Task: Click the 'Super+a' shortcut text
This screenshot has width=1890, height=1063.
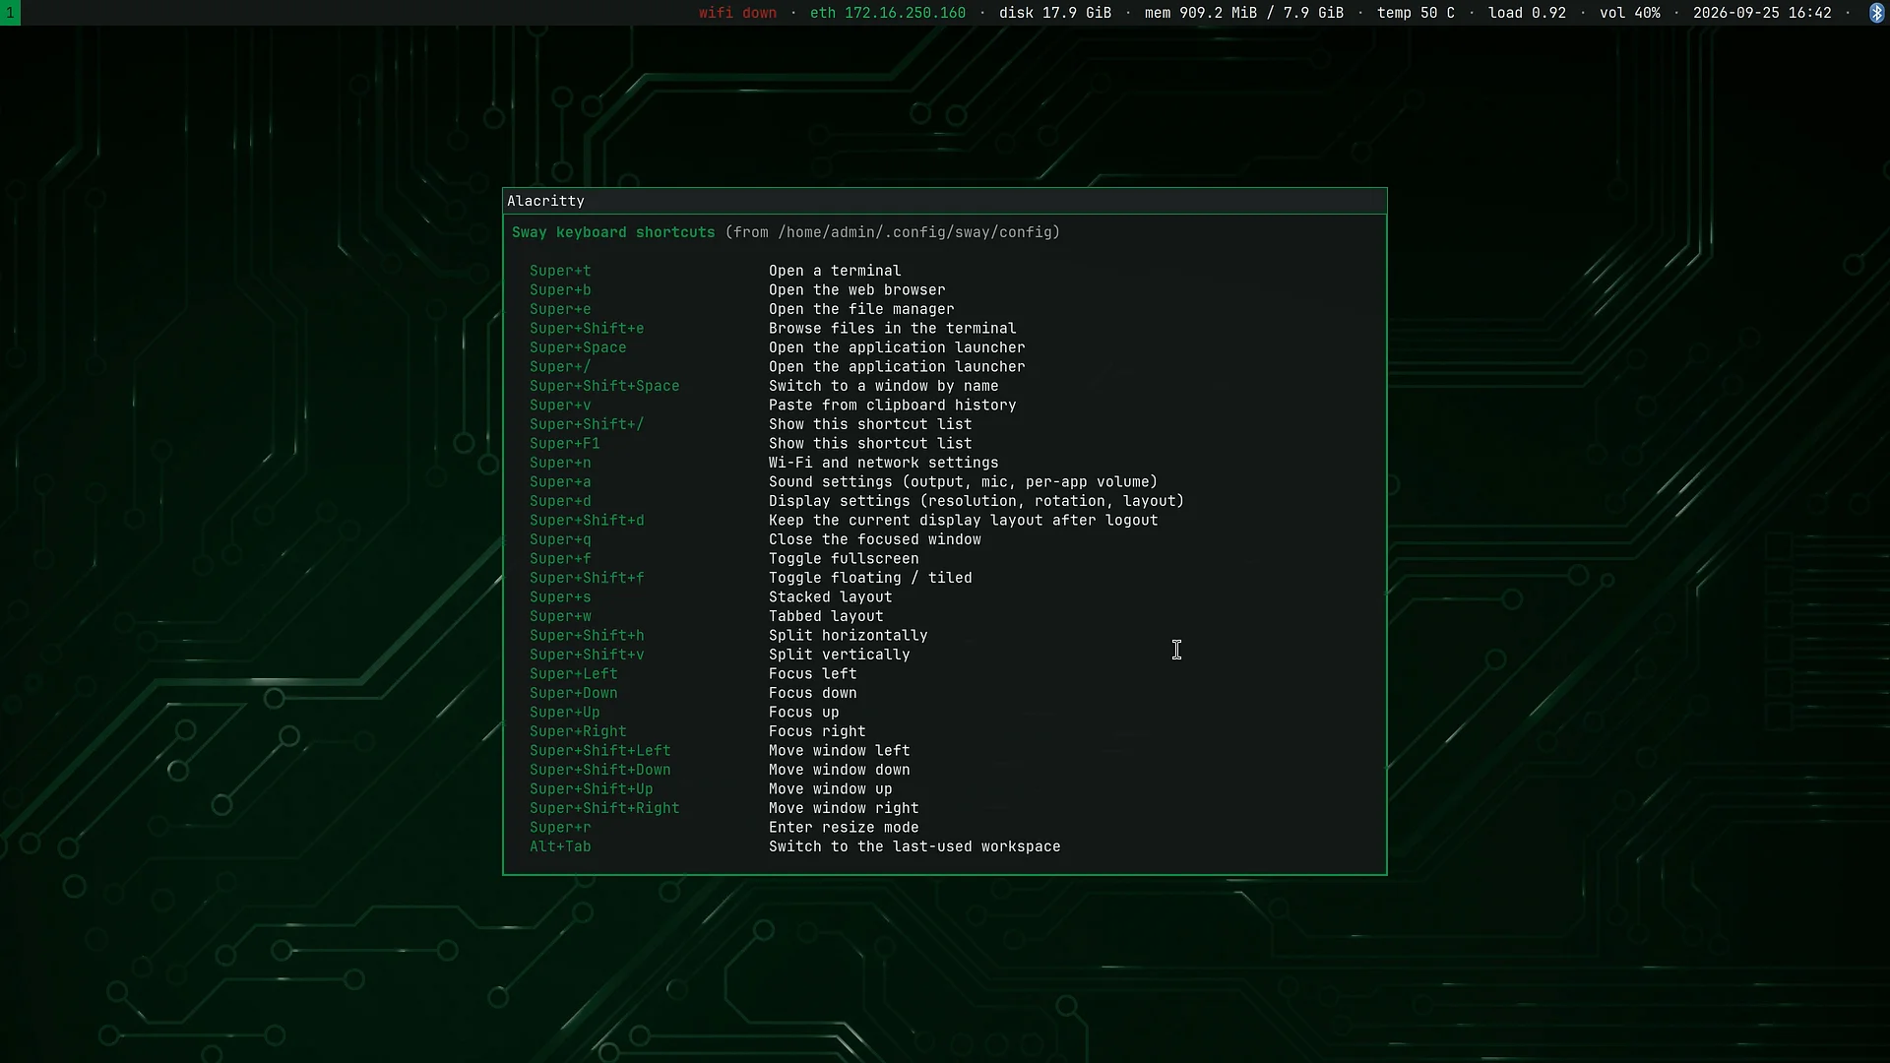Action: (x=560, y=482)
